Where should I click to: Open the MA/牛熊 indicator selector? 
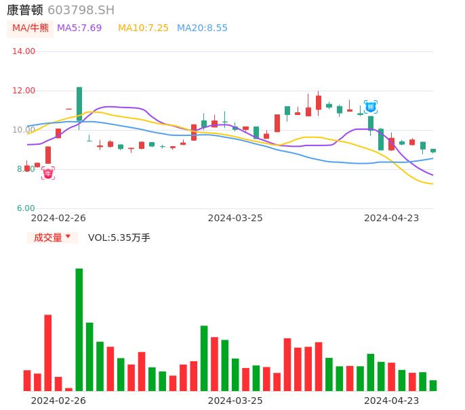point(31,28)
